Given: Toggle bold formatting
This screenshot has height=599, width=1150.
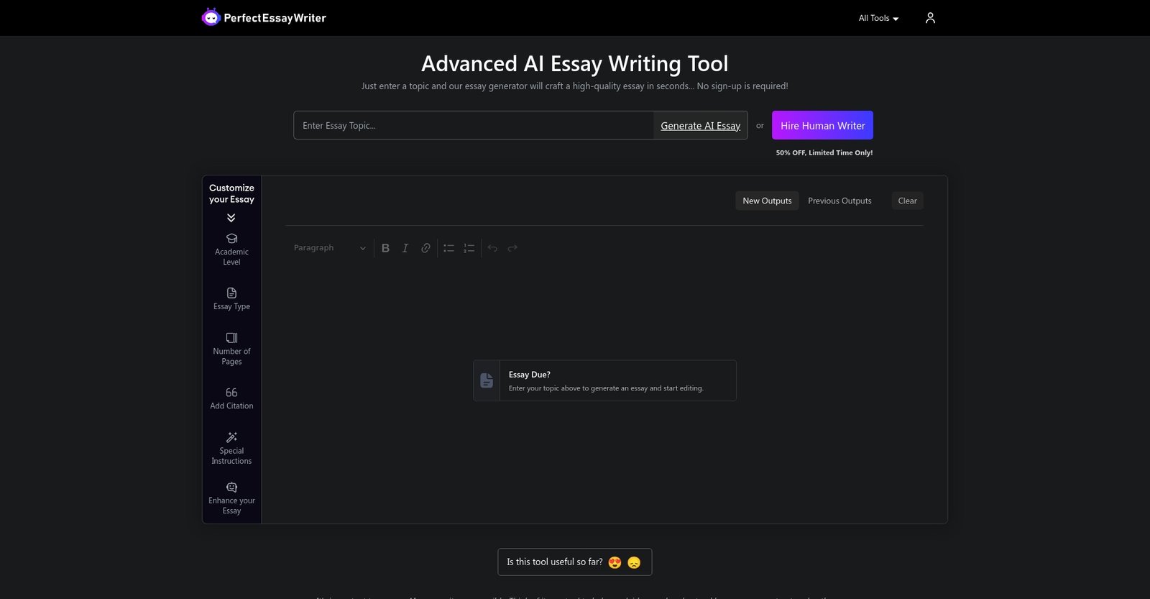Looking at the screenshot, I should pos(385,248).
